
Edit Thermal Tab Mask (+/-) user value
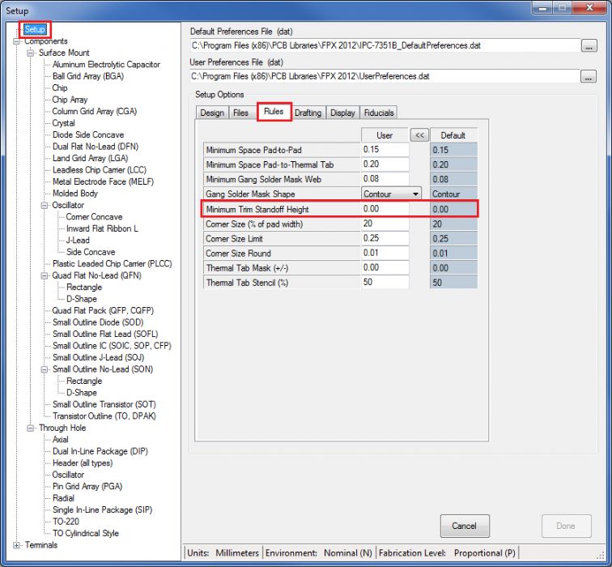[x=385, y=268]
